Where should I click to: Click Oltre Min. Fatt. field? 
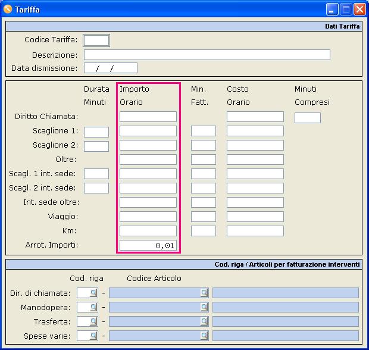point(204,160)
